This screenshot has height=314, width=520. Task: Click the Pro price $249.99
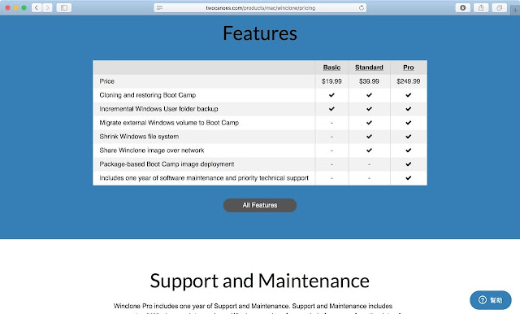pyautogui.click(x=408, y=81)
